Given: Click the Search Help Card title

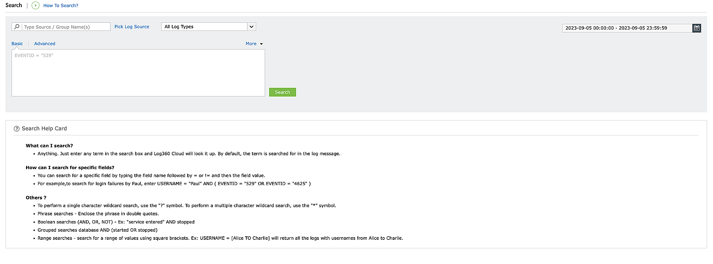Looking at the screenshot, I should coord(44,129).
